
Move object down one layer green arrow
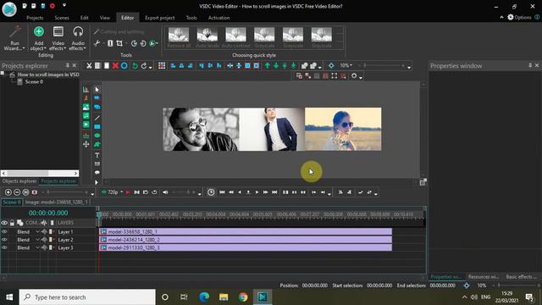(x=276, y=66)
